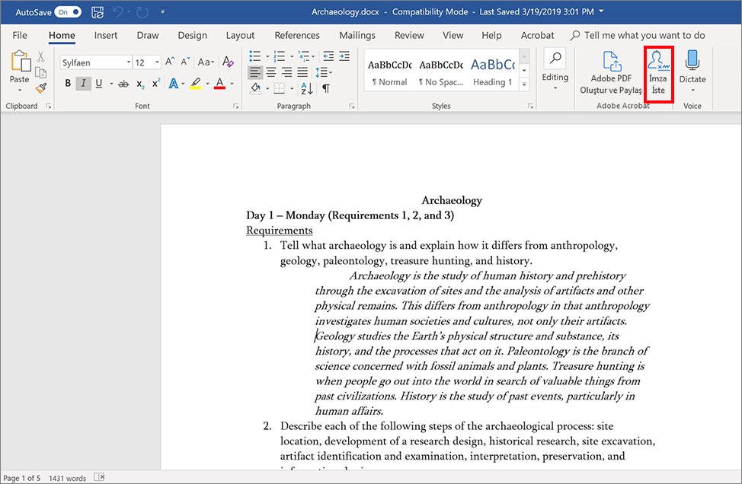
Task: Click the proofing icon in status bar
Action: [x=99, y=477]
